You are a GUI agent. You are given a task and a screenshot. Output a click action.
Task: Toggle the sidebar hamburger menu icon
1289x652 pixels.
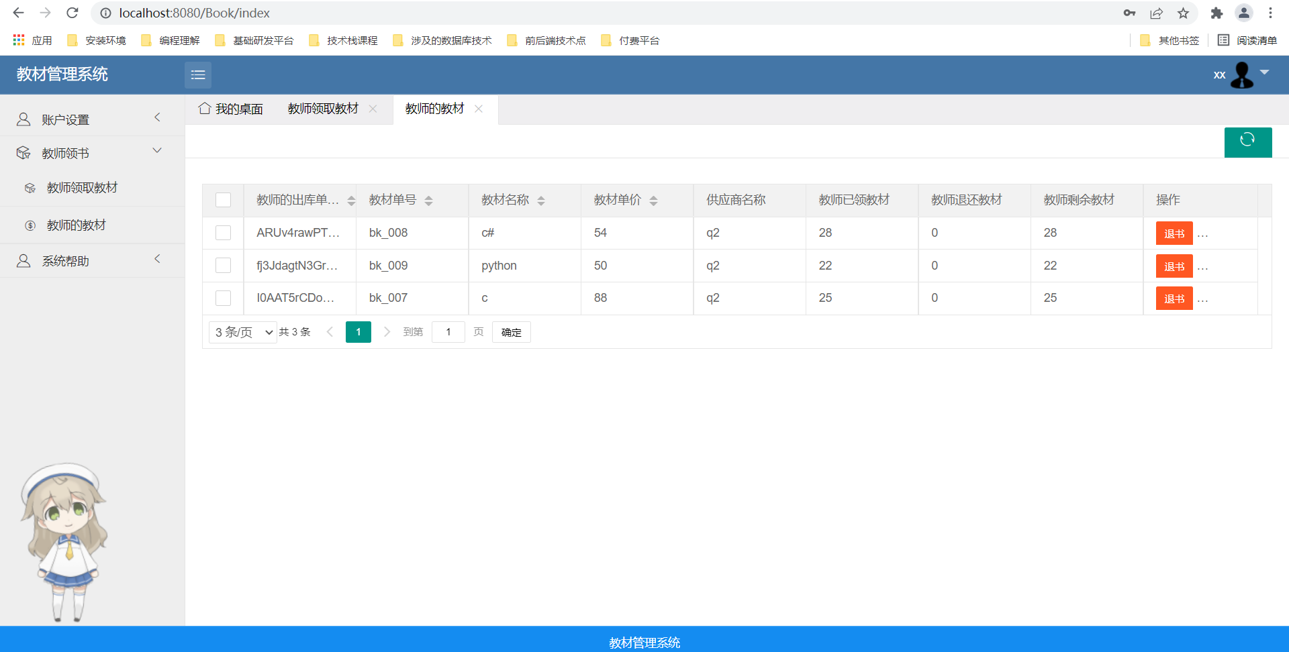(x=197, y=74)
